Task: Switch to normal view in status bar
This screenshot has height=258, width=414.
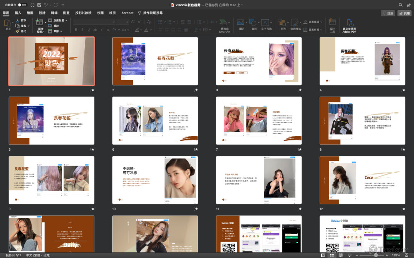Action: 323,255
